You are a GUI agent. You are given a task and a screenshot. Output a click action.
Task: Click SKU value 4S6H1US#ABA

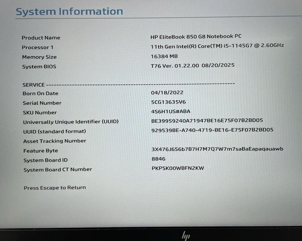pos(171,111)
